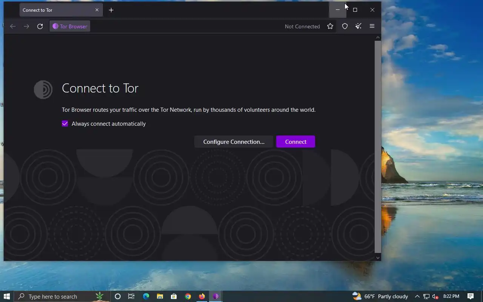This screenshot has width=483, height=302.
Task: Select Tor Browser taskbar icon
Action: coord(216,296)
